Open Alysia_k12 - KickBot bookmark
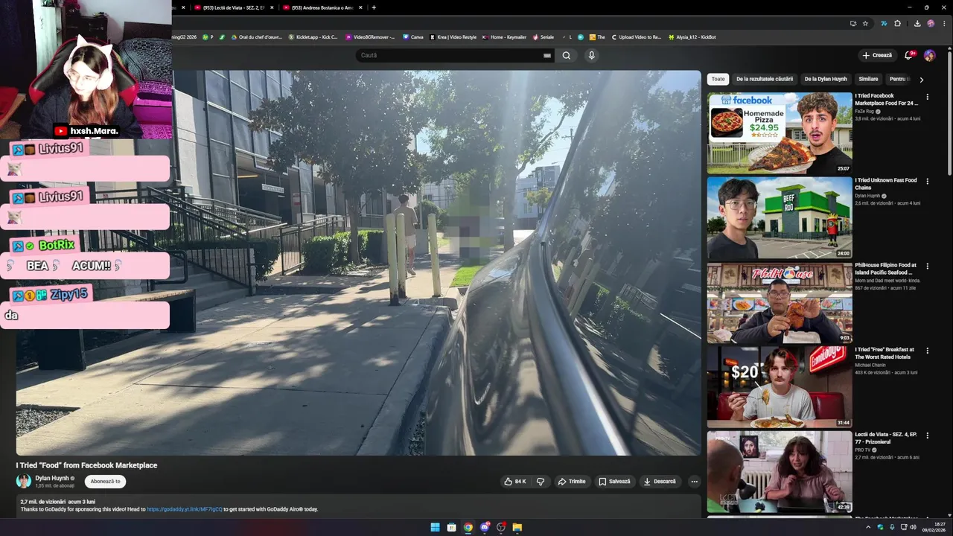Image resolution: width=953 pixels, height=536 pixels. [x=692, y=36]
